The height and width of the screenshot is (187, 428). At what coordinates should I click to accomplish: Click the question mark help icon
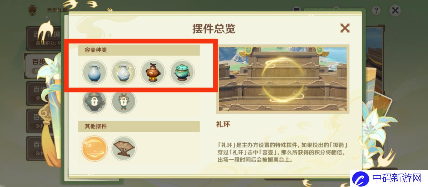[x=376, y=10]
